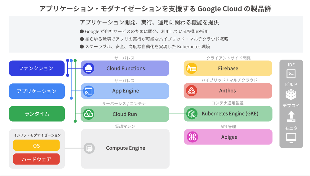Select the blue ファンクション box
The width and height of the screenshot is (310, 176).
37,68
